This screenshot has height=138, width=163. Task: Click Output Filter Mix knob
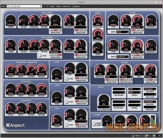point(100,69)
